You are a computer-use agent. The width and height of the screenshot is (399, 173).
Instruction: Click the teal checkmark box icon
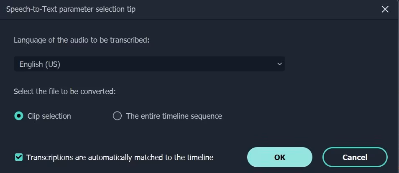(18, 158)
